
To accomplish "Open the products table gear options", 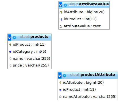I will [x=14, y=37].
